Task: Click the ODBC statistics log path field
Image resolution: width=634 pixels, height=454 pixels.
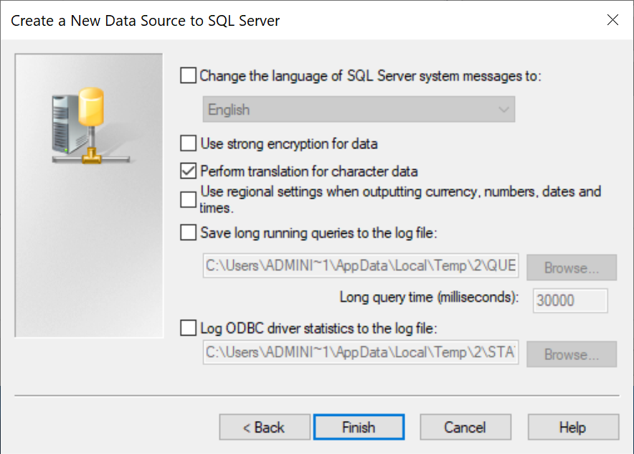Action: pos(361,353)
